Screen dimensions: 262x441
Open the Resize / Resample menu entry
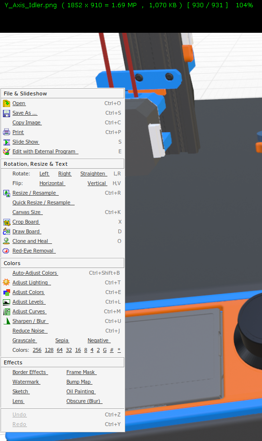pyautogui.click(x=36, y=193)
